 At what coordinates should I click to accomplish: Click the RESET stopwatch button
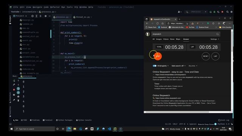[x=206, y=56]
